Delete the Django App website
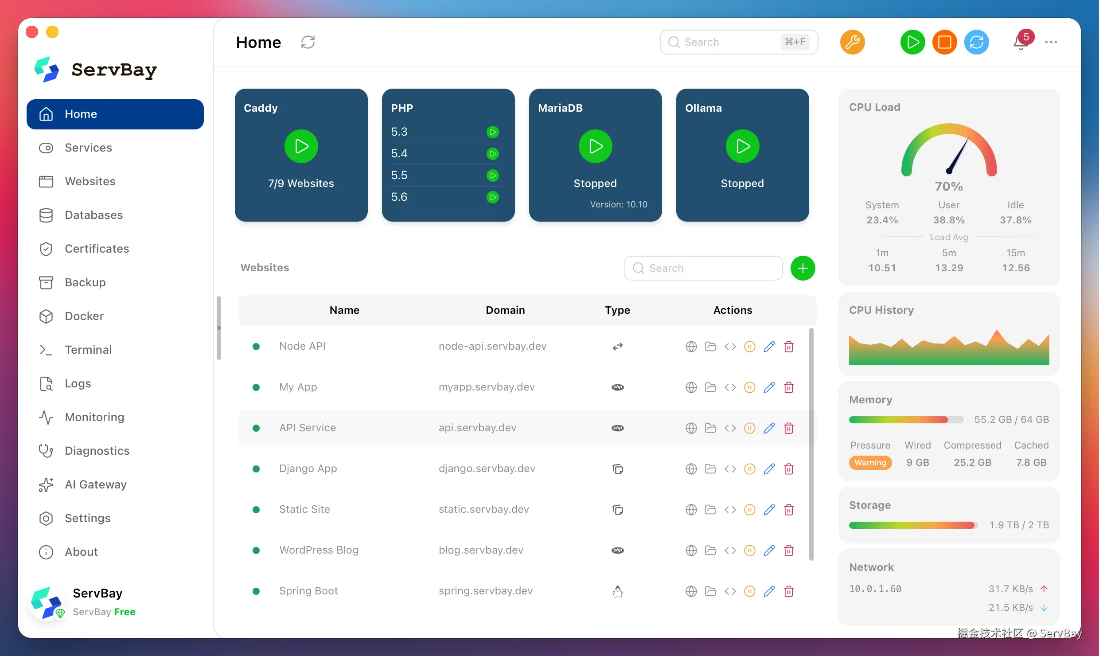 tap(788, 469)
